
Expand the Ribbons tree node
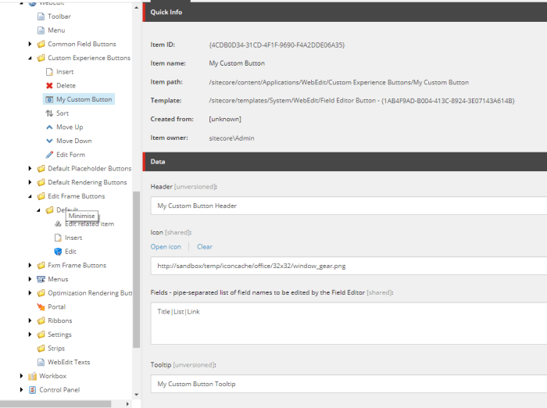click(30, 320)
